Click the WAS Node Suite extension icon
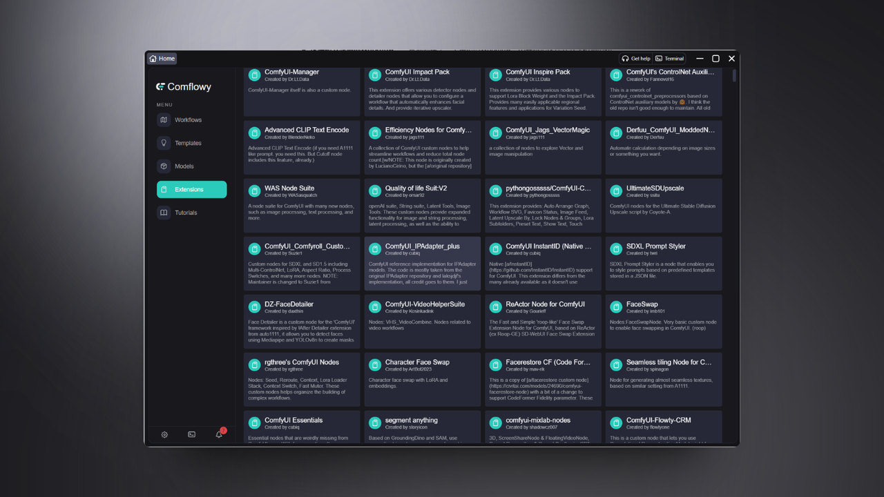Image resolution: width=884 pixels, height=497 pixels. pyautogui.click(x=254, y=191)
